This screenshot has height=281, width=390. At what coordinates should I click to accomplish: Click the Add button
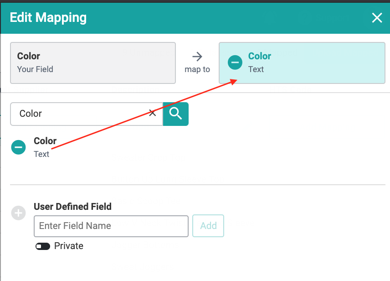208,226
